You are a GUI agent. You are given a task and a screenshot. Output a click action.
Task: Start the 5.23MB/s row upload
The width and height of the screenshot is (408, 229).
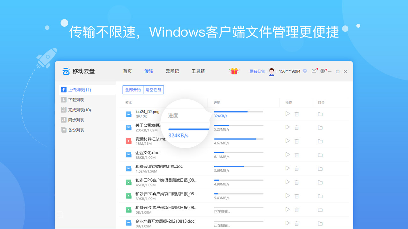click(x=288, y=127)
